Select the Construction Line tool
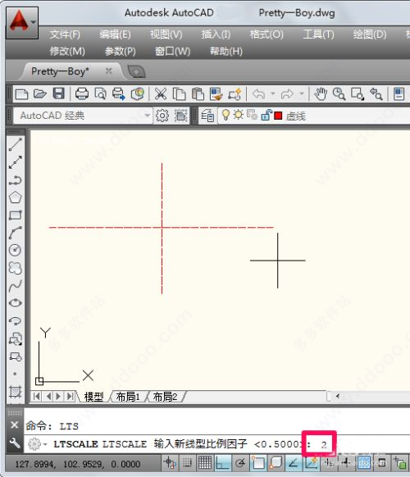Screen dimensions: 410x477 pyautogui.click(x=16, y=162)
